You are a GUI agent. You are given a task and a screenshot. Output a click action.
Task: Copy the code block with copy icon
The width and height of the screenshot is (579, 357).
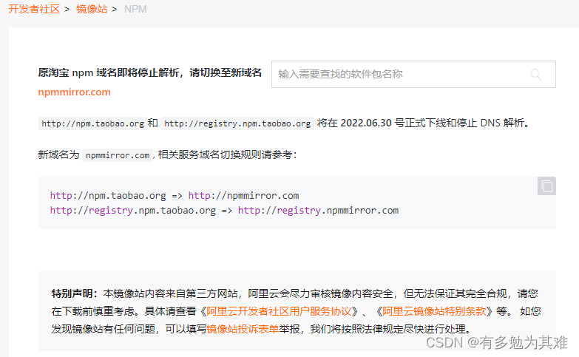(546, 186)
